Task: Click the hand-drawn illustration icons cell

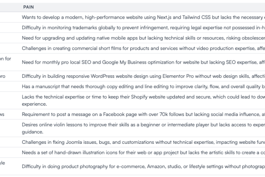Action: pos(143,152)
